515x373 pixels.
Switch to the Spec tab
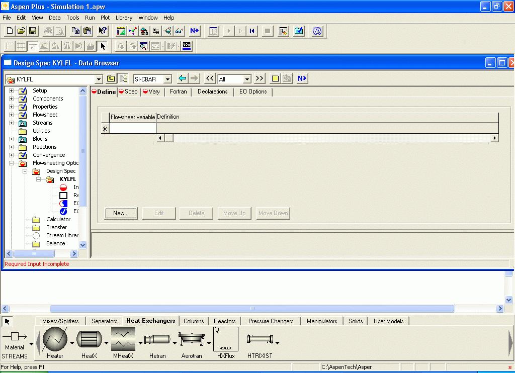point(128,91)
